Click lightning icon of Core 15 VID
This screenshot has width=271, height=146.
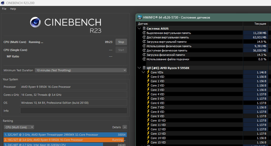(148, 142)
